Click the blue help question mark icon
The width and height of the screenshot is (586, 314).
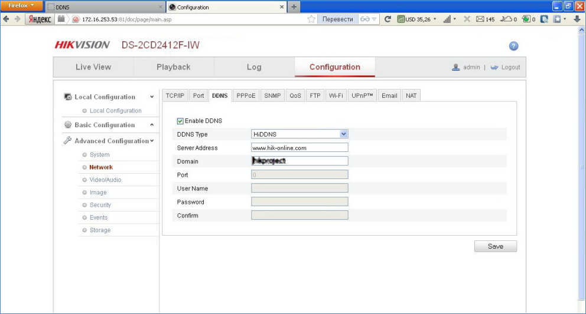[x=513, y=46]
